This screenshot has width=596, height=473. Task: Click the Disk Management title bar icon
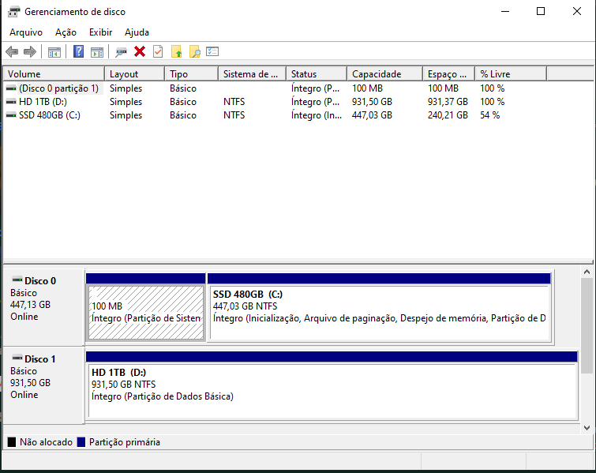tap(13, 11)
